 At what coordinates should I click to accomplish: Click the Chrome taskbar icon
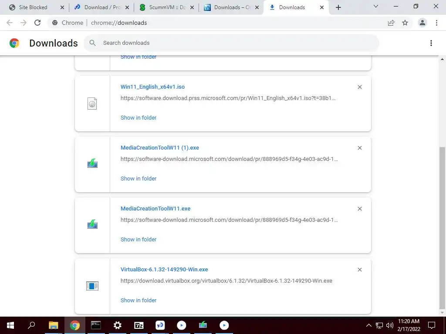tap(75, 325)
